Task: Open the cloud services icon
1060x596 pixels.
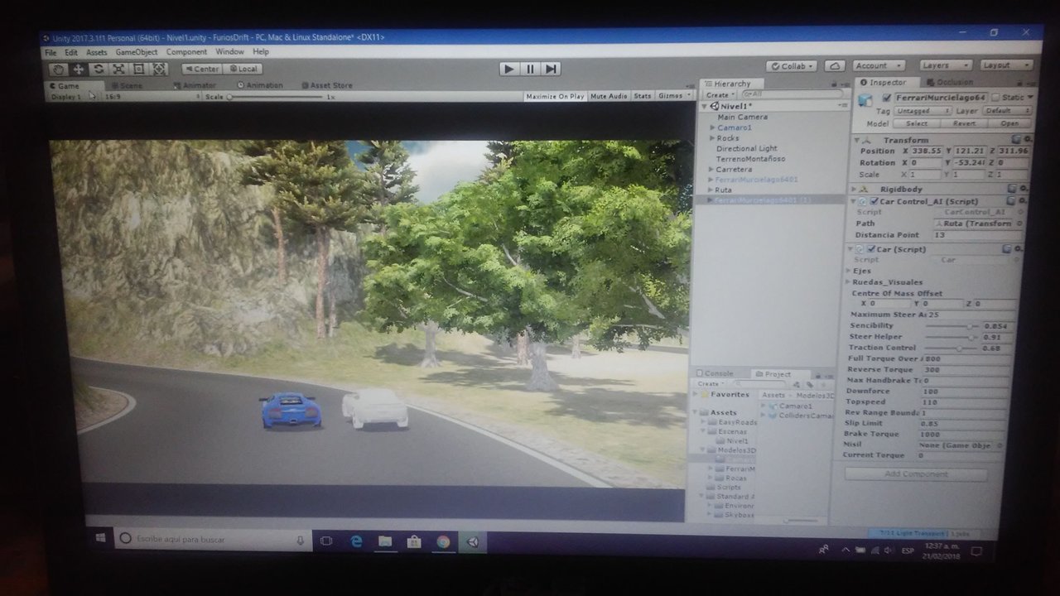Action: point(836,66)
